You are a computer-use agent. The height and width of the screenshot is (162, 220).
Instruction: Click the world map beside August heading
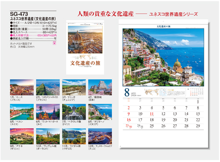point(152,92)
